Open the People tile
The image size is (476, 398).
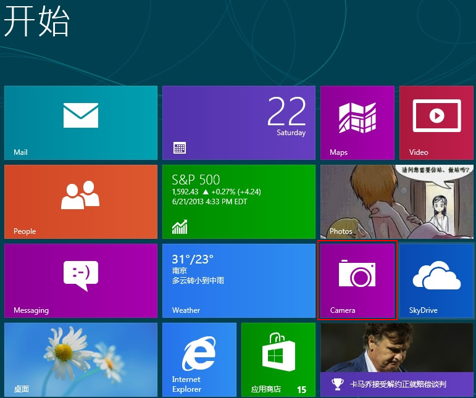pyautogui.click(x=81, y=202)
